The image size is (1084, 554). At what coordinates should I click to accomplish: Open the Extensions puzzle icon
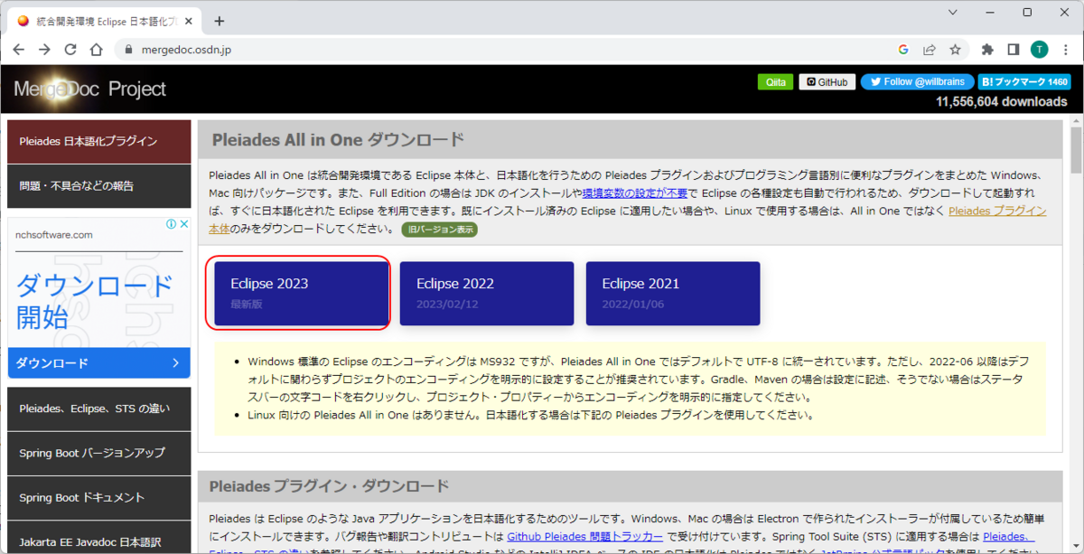(x=987, y=50)
